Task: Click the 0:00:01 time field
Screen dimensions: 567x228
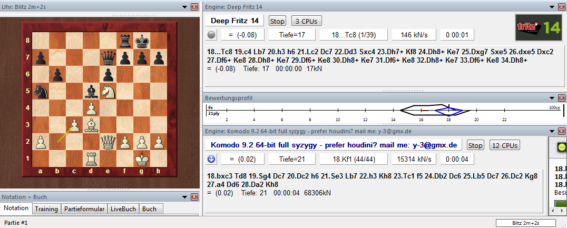Action: (457, 35)
